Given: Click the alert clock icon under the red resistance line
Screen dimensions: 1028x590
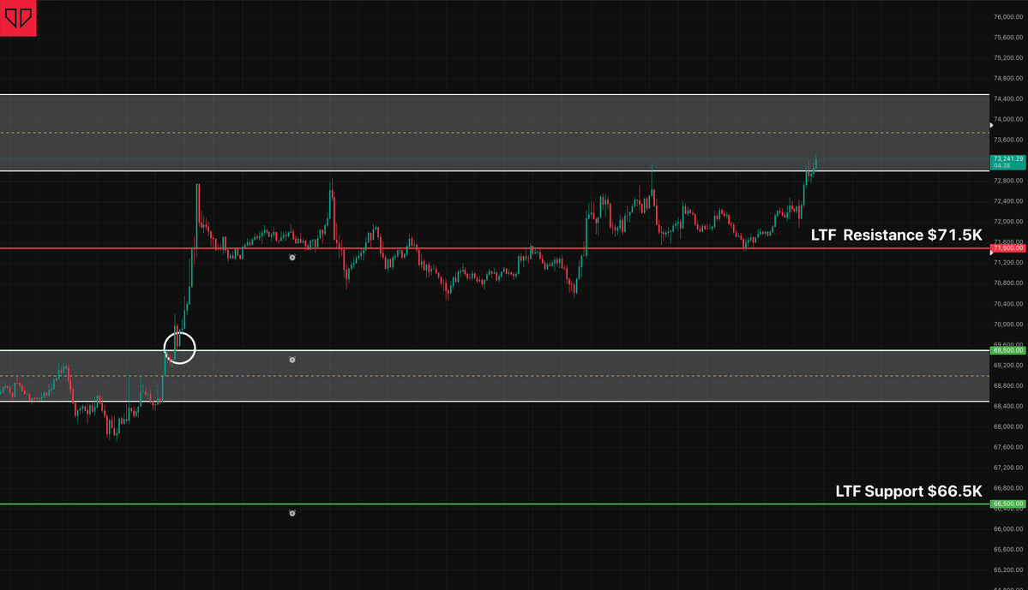Looking at the screenshot, I should coord(292,257).
